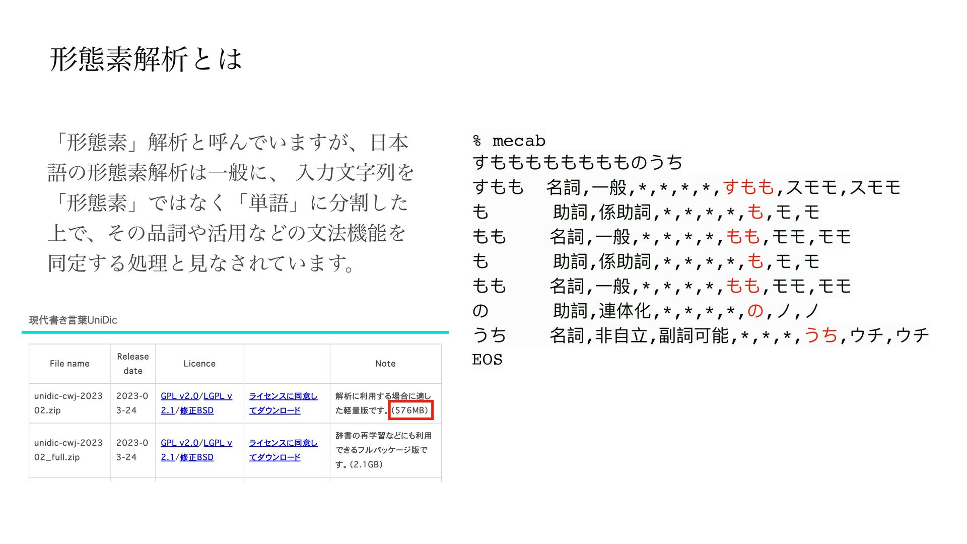
Task: Click the slide title 形態素解析とは
Action: tap(146, 59)
